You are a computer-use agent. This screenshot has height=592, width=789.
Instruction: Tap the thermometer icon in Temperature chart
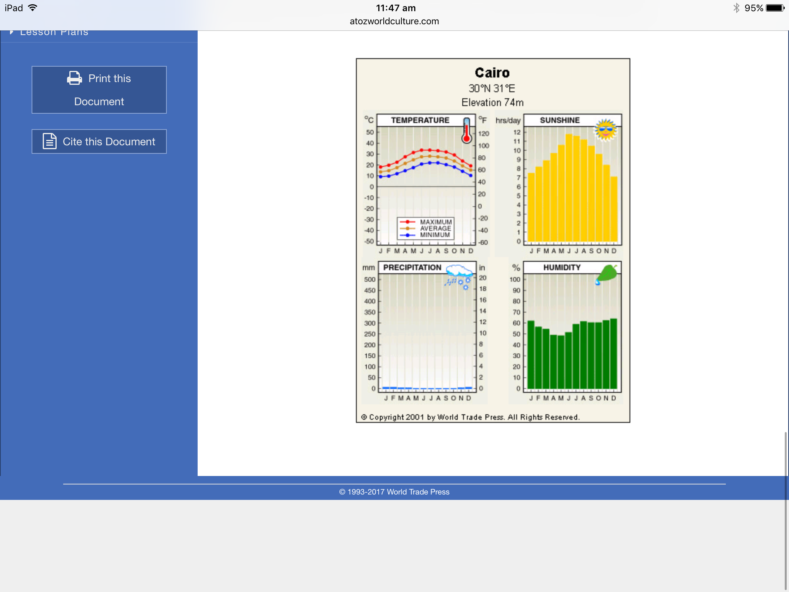(x=467, y=131)
